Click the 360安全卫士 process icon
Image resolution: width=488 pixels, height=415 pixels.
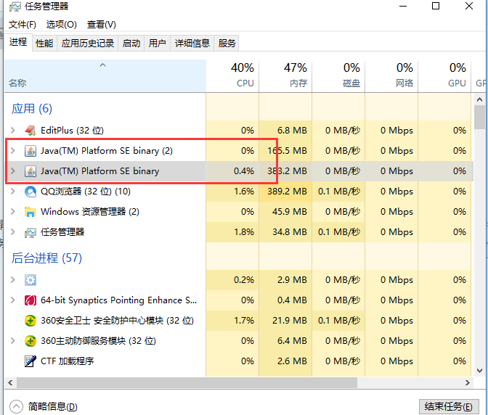click(x=30, y=321)
